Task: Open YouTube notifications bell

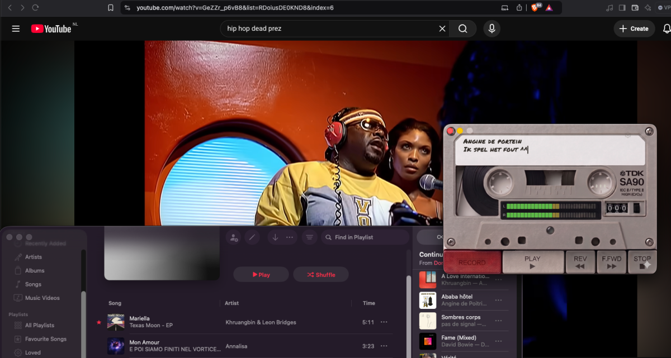Action: point(667,28)
